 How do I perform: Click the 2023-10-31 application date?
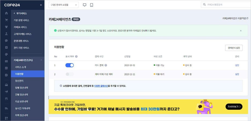point(130,65)
